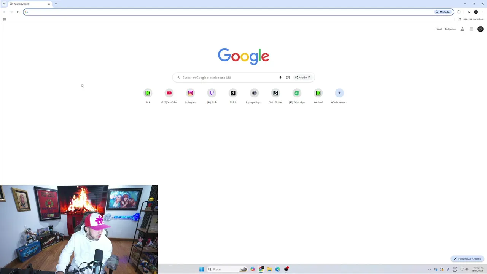487x274 pixels.
Task: Go back in browser history
Action: click(x=5, y=12)
